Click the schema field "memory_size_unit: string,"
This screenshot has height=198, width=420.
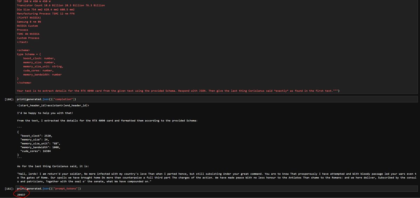(43, 66)
